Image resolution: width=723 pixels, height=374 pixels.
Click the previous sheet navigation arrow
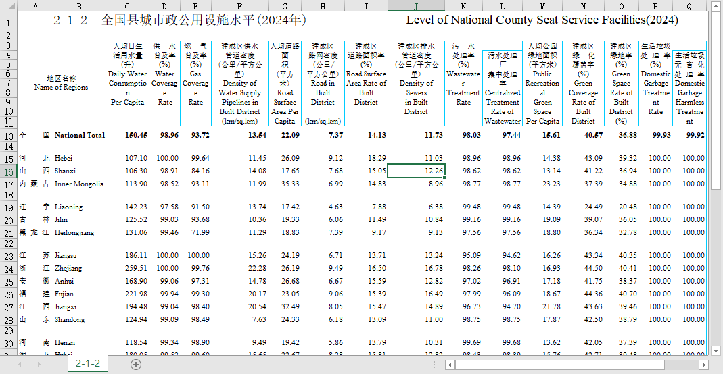coord(20,365)
